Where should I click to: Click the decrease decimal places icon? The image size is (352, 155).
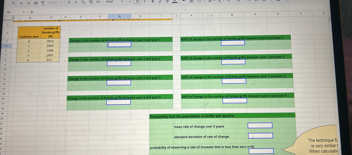[x=83, y=2]
